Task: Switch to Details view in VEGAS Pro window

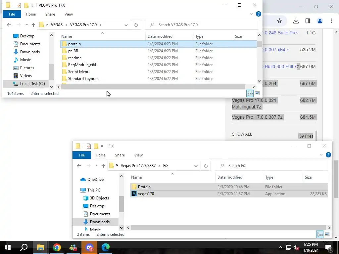Action: tap(250, 93)
